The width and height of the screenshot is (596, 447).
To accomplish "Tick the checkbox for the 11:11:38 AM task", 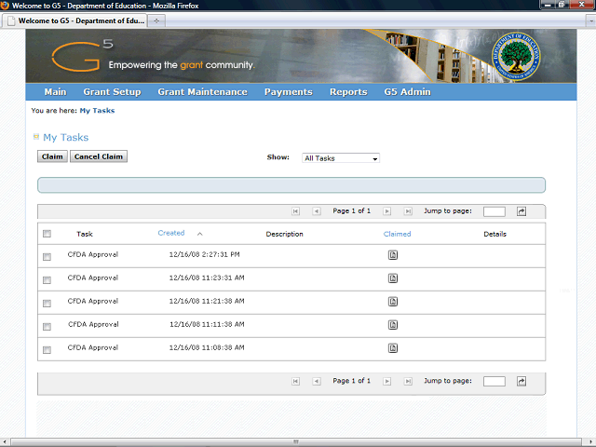I will click(x=47, y=326).
